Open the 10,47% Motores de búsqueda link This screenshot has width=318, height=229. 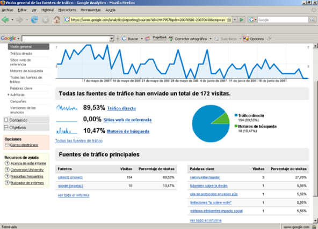pos(128,131)
